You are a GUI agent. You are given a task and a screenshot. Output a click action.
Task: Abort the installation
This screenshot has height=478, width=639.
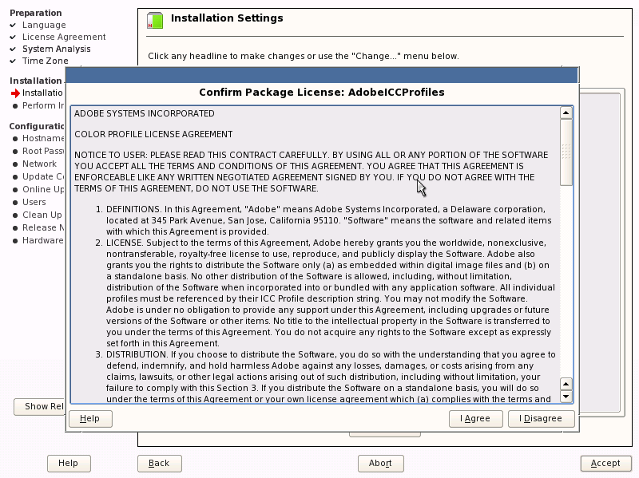[x=381, y=464]
